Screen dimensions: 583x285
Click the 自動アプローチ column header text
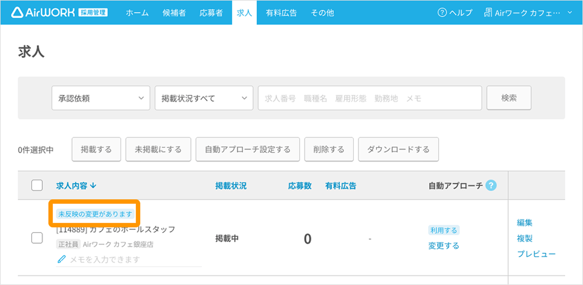(x=456, y=186)
